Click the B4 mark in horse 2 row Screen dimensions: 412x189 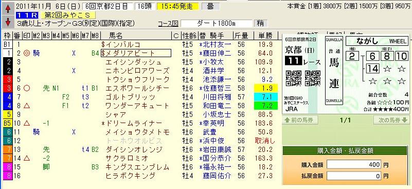click(95, 53)
